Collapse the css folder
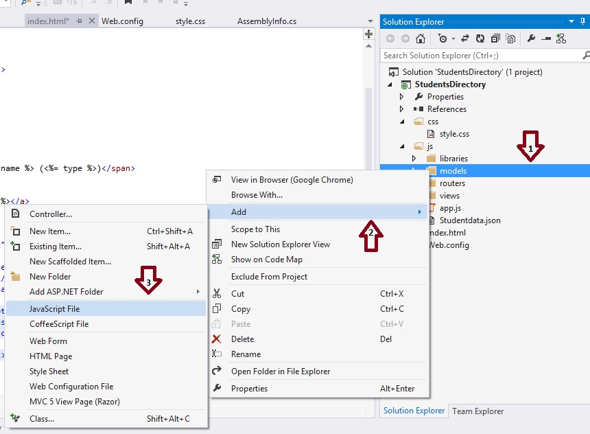The image size is (590, 434). [x=402, y=122]
